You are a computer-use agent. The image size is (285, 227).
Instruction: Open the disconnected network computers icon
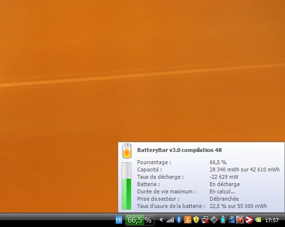click(205, 220)
